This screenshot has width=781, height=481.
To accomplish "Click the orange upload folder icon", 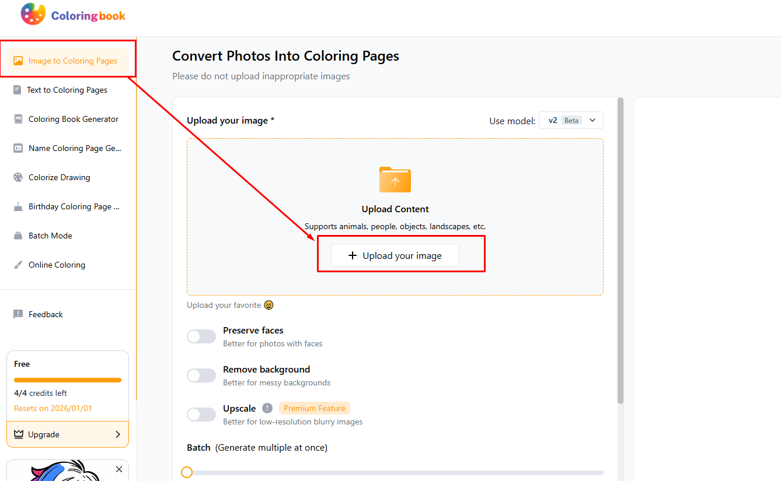I will click(395, 180).
